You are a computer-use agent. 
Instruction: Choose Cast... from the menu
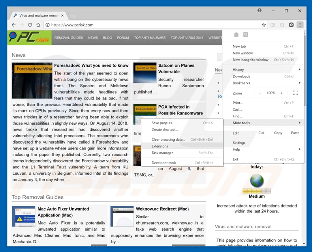[x=263, y=110]
